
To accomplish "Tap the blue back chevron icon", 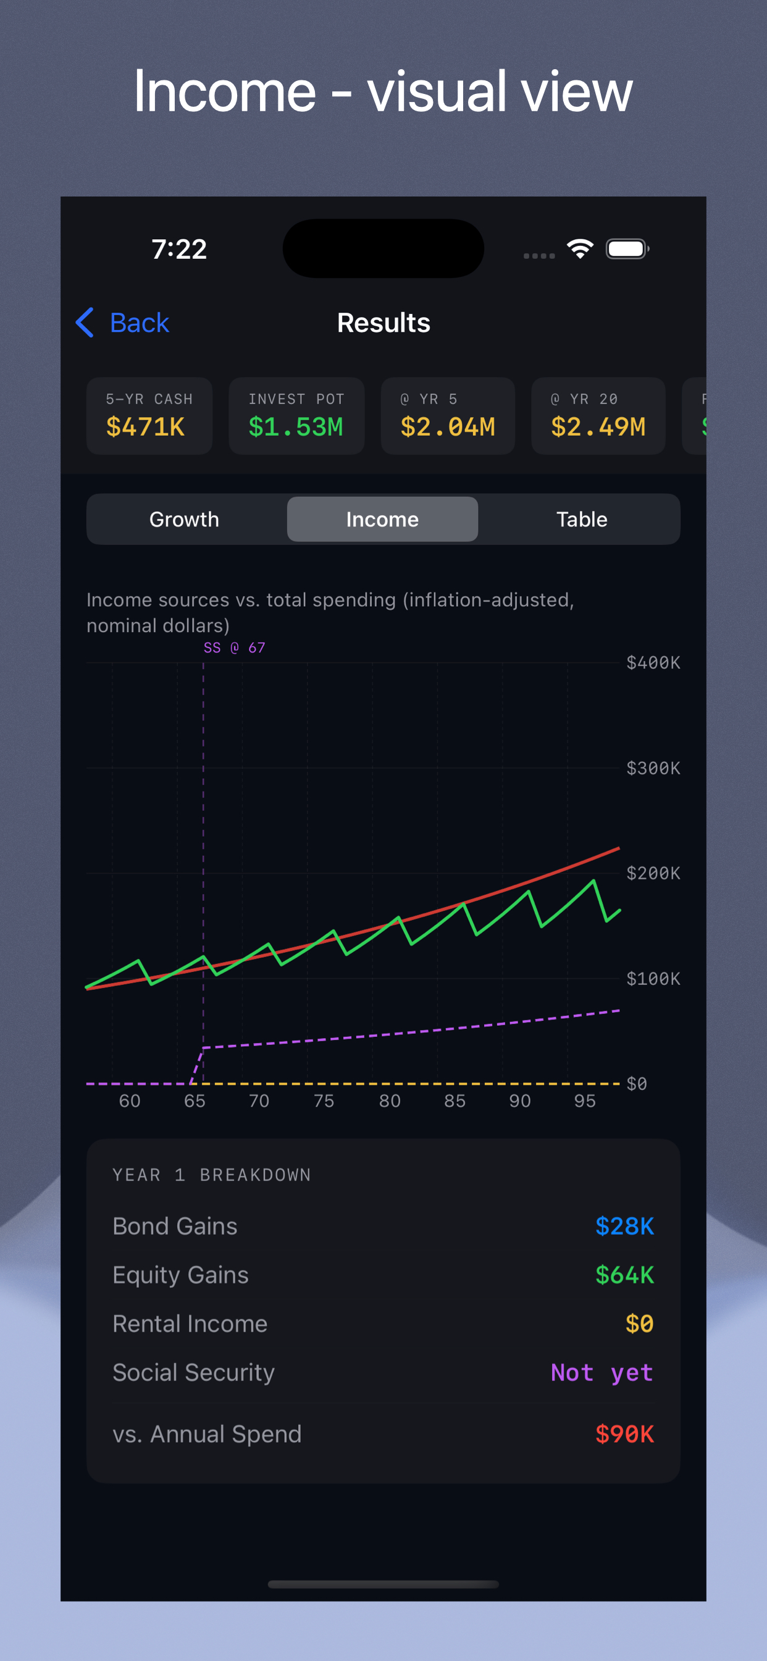I will tap(85, 323).
